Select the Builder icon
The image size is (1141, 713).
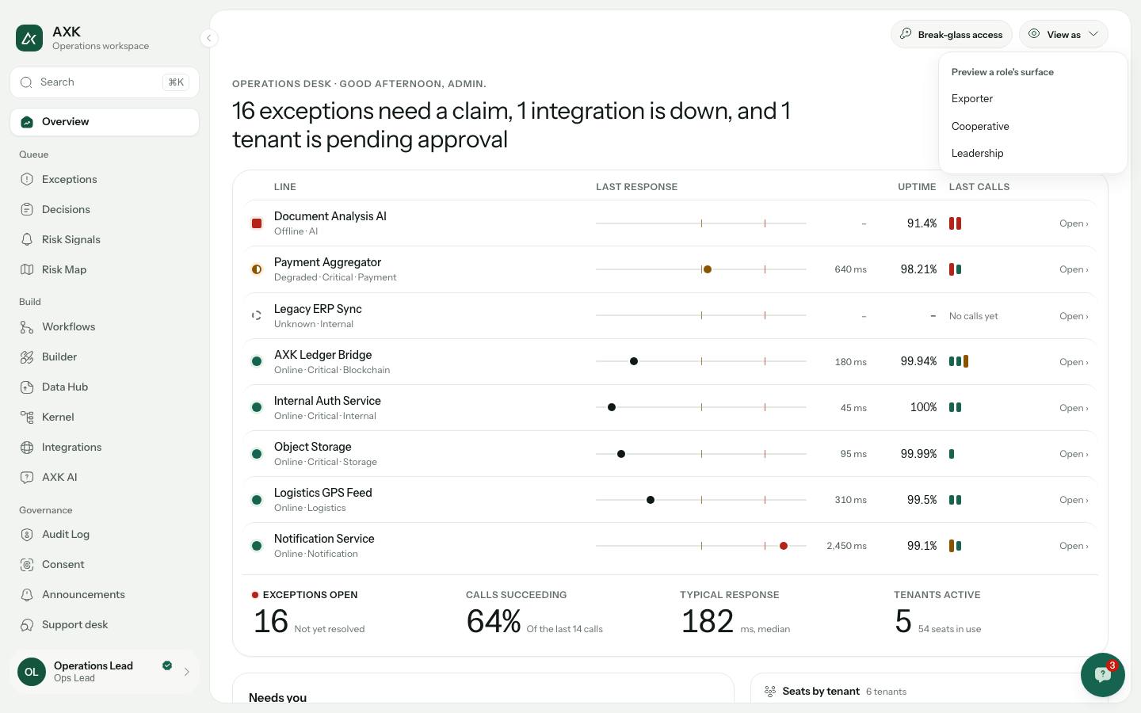27,357
